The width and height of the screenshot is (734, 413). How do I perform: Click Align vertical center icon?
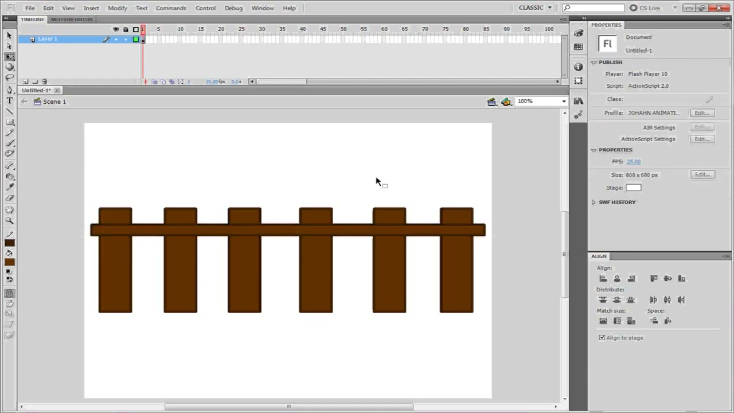click(x=667, y=279)
